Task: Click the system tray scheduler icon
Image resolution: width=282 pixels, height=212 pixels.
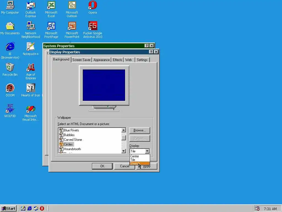Action: click(257, 209)
